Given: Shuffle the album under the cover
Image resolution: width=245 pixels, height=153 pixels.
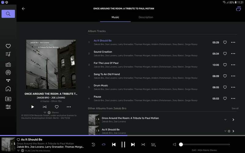Looking at the screenshot, I should [x=44, y=107].
